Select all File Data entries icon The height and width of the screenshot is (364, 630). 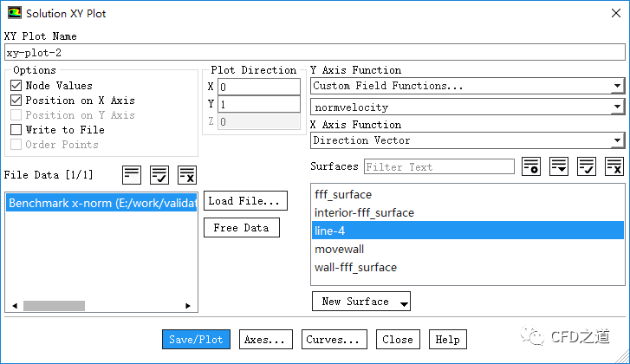159,174
